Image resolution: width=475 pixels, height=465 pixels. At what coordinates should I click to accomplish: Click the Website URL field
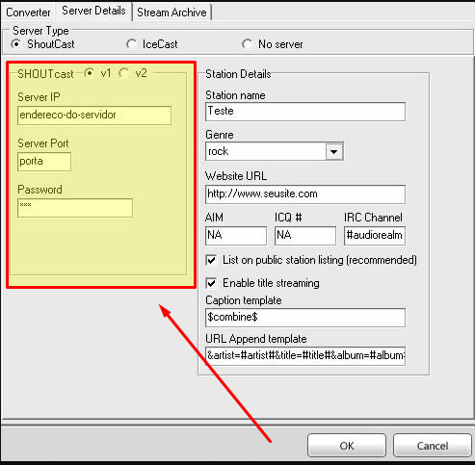(305, 194)
